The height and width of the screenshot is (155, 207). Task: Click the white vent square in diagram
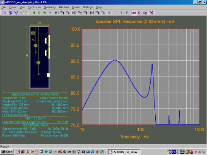(48, 75)
